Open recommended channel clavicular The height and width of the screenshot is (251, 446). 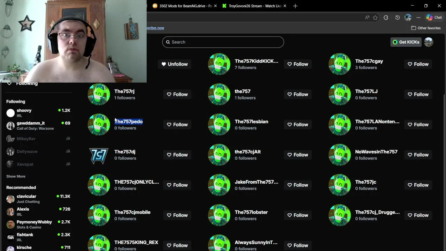point(38,199)
